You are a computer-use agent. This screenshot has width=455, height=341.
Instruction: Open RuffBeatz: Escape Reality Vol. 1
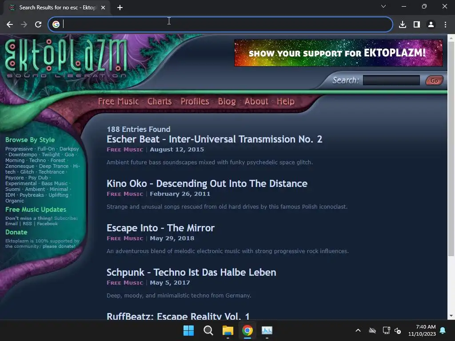tap(178, 316)
